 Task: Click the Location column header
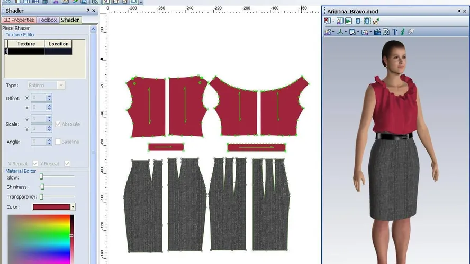click(58, 44)
